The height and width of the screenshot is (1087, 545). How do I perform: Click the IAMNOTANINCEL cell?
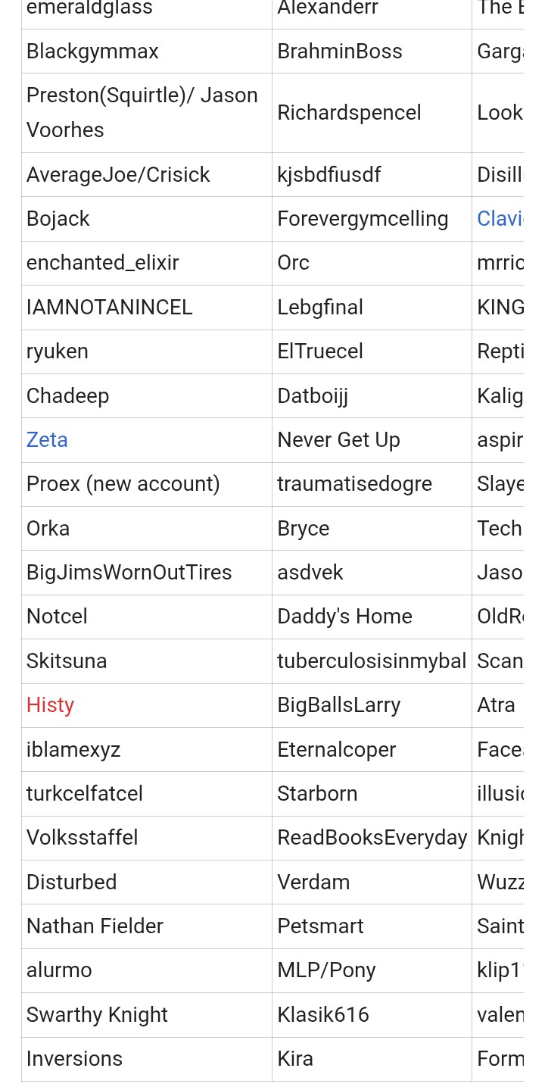pyautogui.click(x=147, y=308)
